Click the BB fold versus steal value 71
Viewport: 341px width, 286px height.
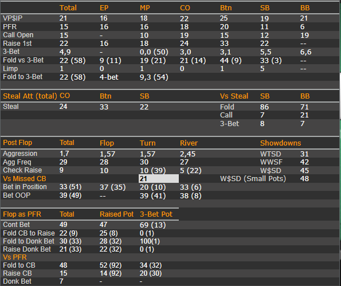coord(304,107)
